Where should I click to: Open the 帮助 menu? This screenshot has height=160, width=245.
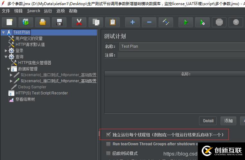point(73,11)
